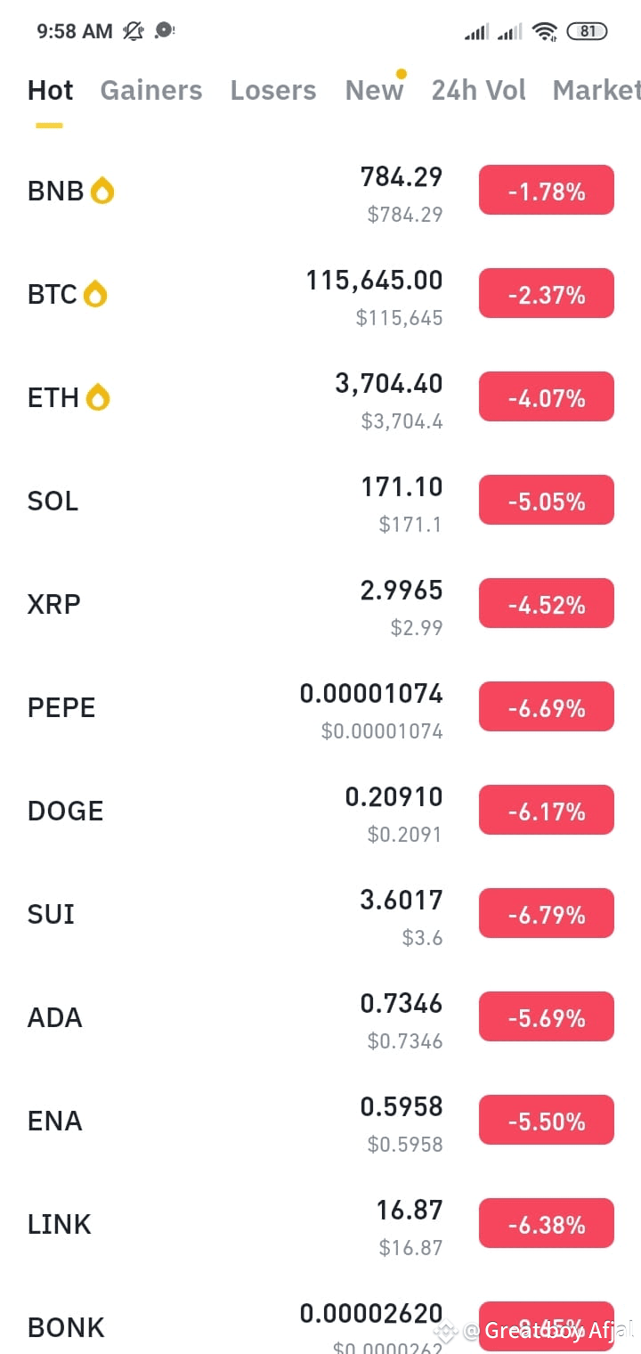The width and height of the screenshot is (641, 1354).
Task: Tap the -6.38% change button for LINK
Action: (547, 1224)
